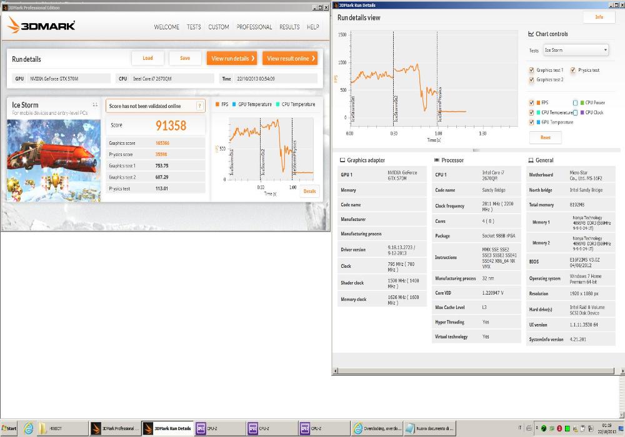Click the red tray notification icon
The image size is (625, 437).
coord(559,428)
